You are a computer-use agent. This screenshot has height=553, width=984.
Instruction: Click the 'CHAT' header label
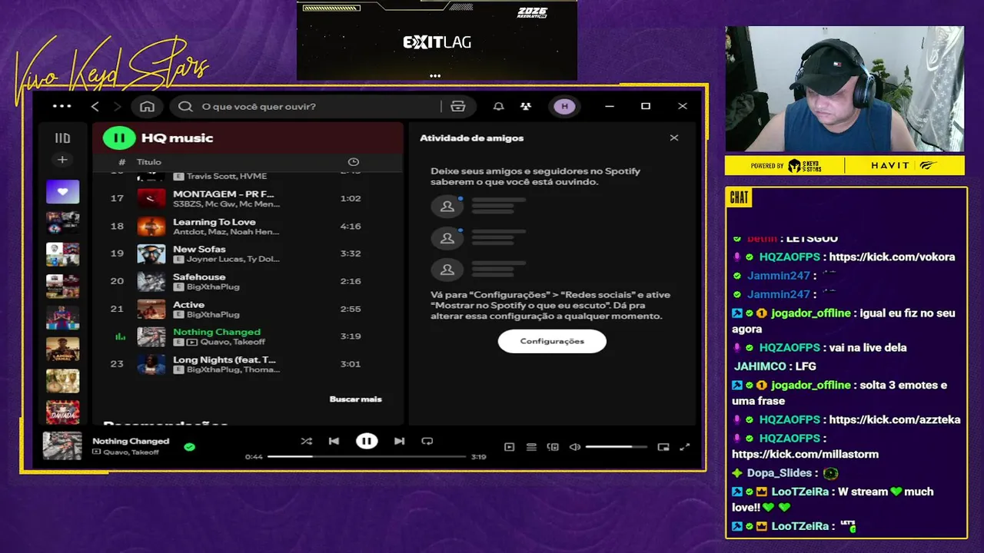point(739,197)
